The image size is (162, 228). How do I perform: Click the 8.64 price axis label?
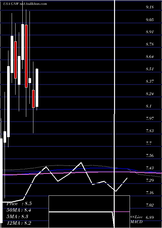(150, 57)
